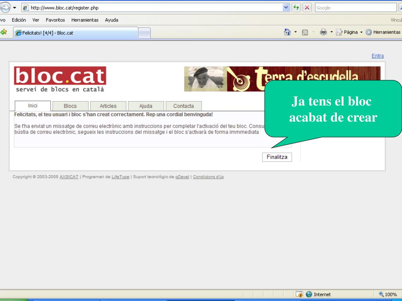The height and width of the screenshot is (301, 402).
Task: Expand the Página dropdown arrow
Action: click(x=361, y=32)
